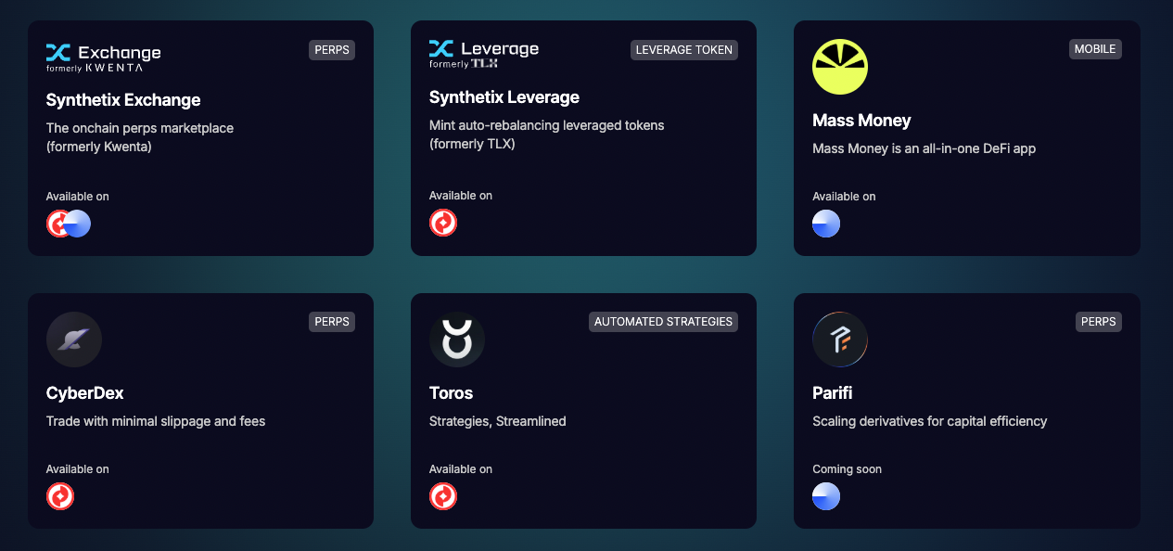Viewport: 1173px width, 551px height.
Task: Click the PERPS tag on Synthetix Exchange card
Action: pyautogui.click(x=332, y=50)
